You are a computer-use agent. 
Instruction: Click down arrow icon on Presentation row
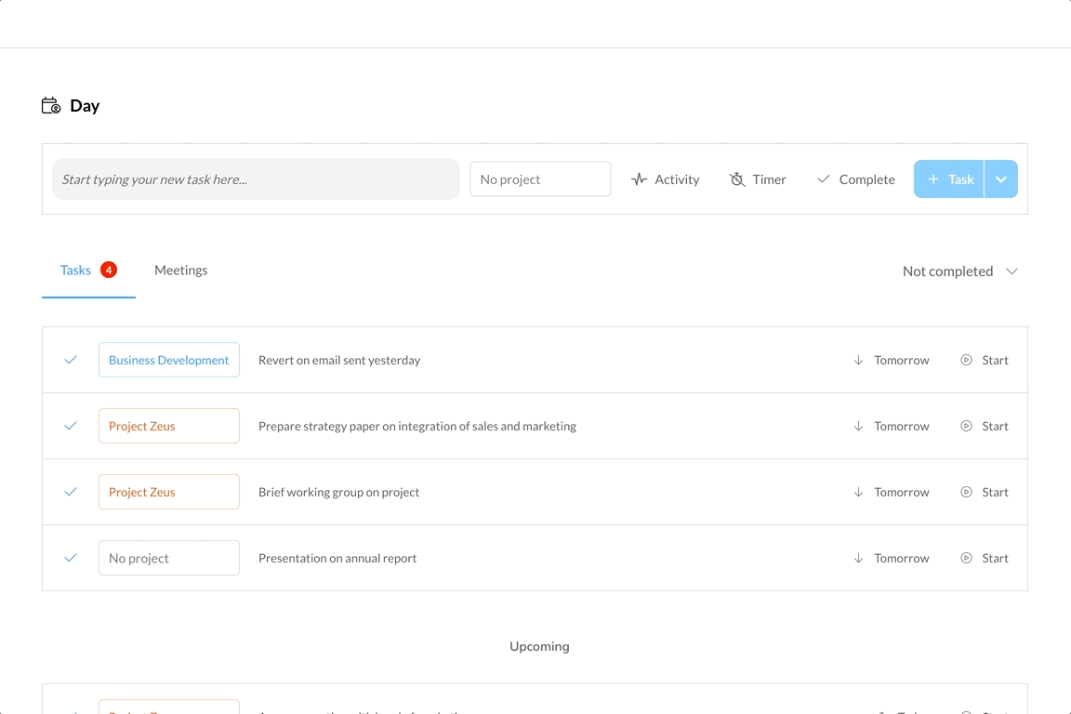point(859,558)
